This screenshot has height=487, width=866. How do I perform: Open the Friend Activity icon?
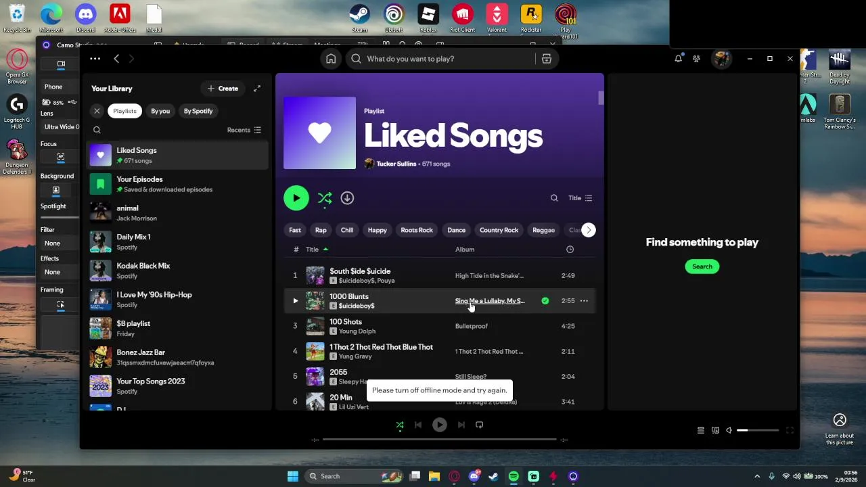point(696,59)
